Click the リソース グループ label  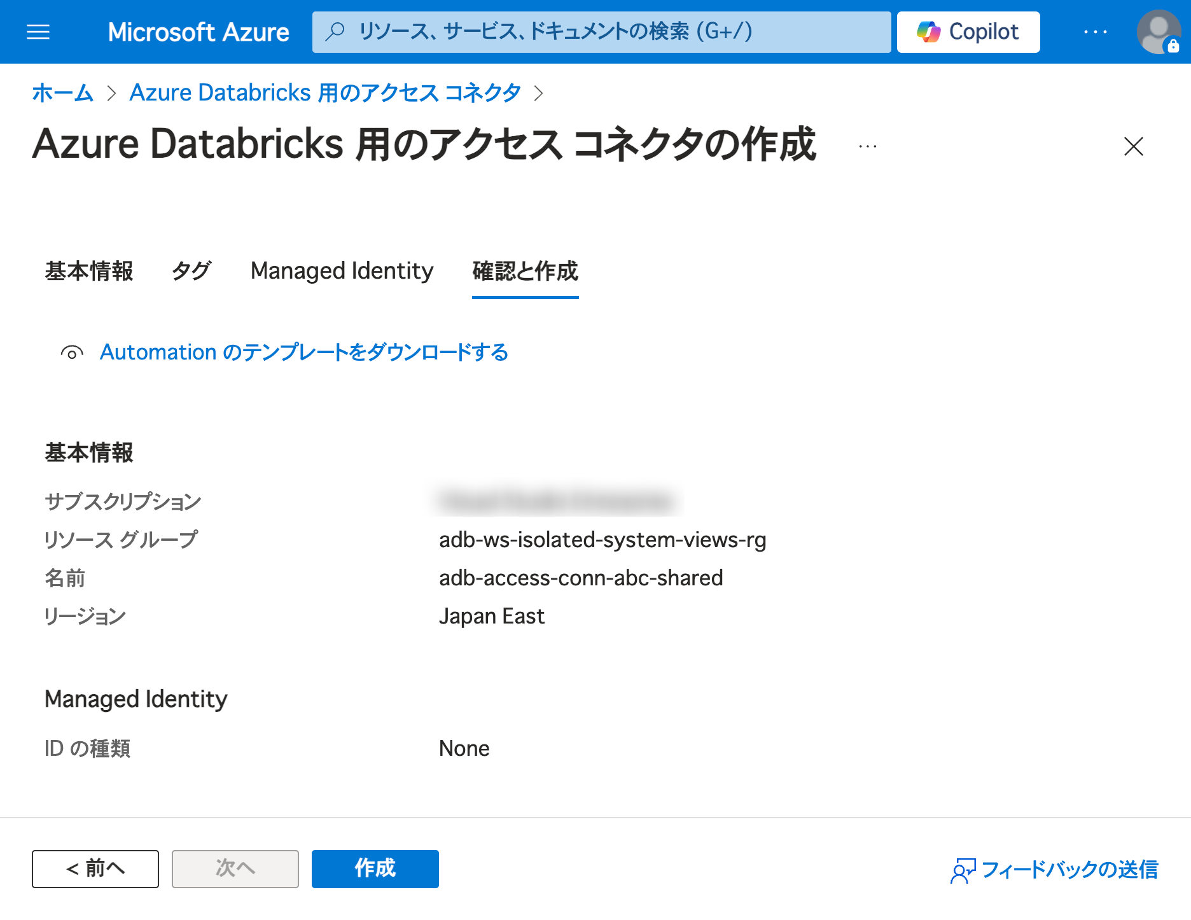coord(121,540)
